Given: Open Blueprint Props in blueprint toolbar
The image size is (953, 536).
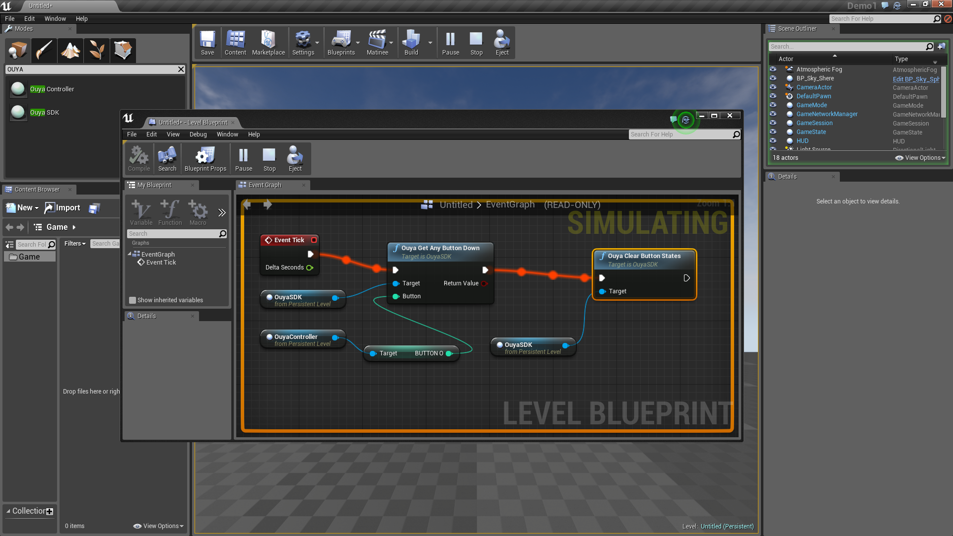Looking at the screenshot, I should click(205, 159).
